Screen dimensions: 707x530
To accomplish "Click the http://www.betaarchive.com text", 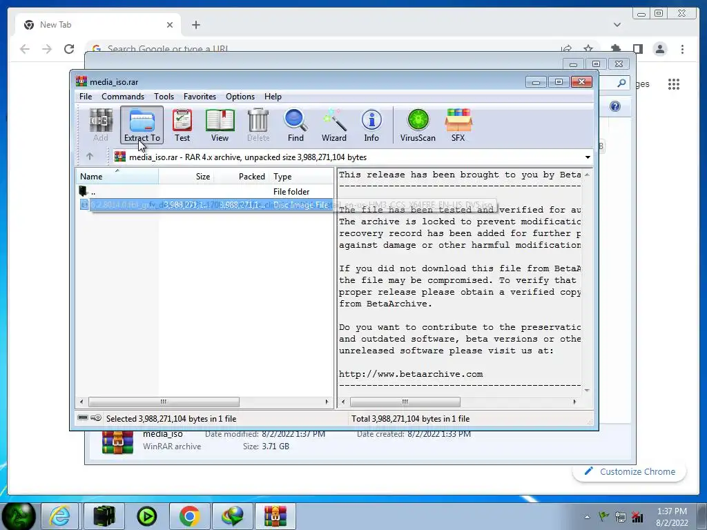I will pos(411,374).
